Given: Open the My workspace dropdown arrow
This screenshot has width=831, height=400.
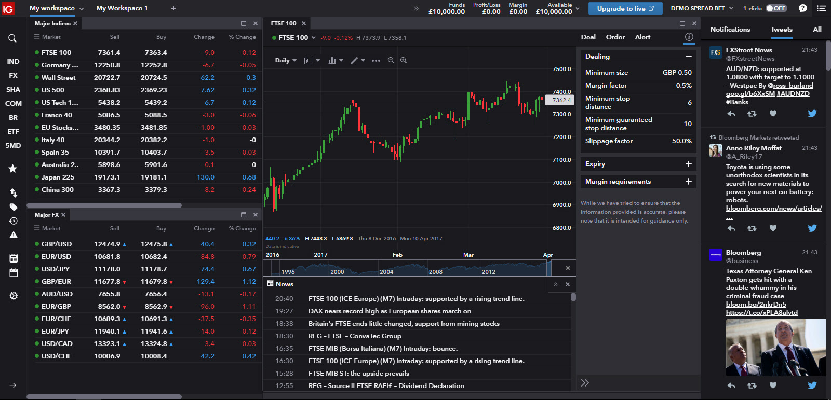Looking at the screenshot, I should click(x=82, y=9).
